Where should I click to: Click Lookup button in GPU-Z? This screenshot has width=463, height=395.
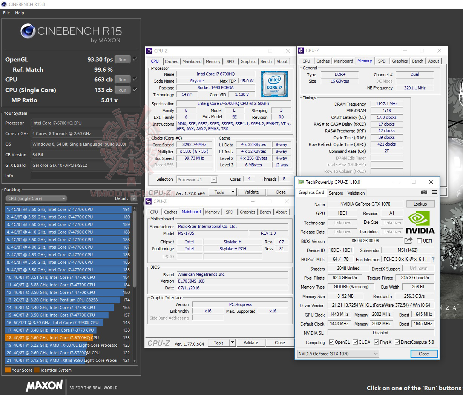tap(420, 204)
